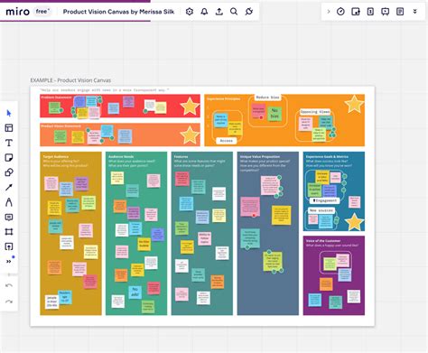Click the Target Audience heading
The image size is (428, 353).
(x=55, y=156)
